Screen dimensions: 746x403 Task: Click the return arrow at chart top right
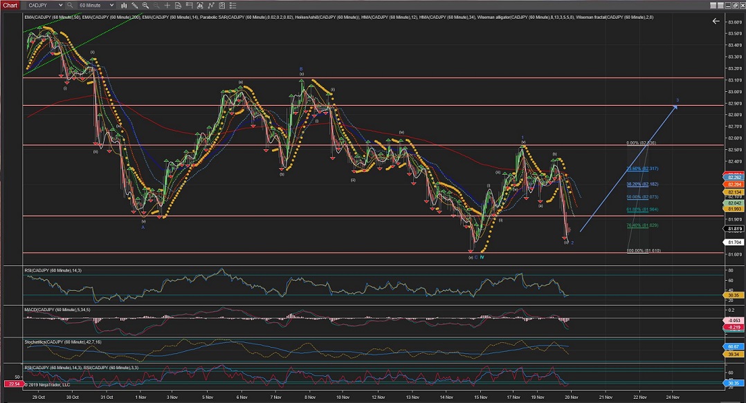[x=716, y=21]
